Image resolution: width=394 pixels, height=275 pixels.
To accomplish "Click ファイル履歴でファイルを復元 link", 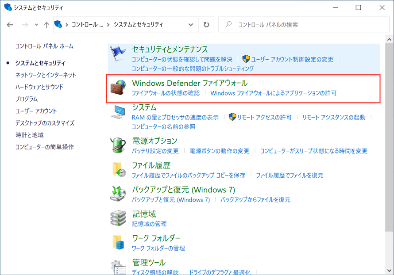I will pos(290,175).
